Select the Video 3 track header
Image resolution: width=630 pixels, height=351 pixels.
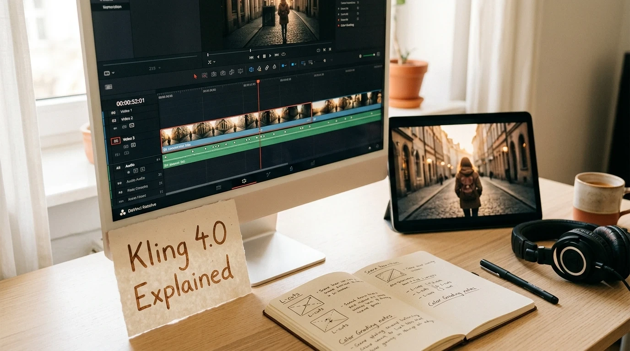coord(129,138)
